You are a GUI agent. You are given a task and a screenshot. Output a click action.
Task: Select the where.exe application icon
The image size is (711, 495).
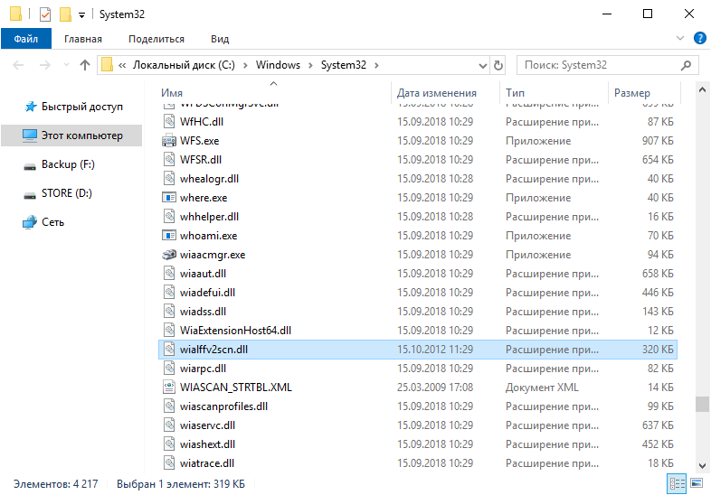[169, 198]
